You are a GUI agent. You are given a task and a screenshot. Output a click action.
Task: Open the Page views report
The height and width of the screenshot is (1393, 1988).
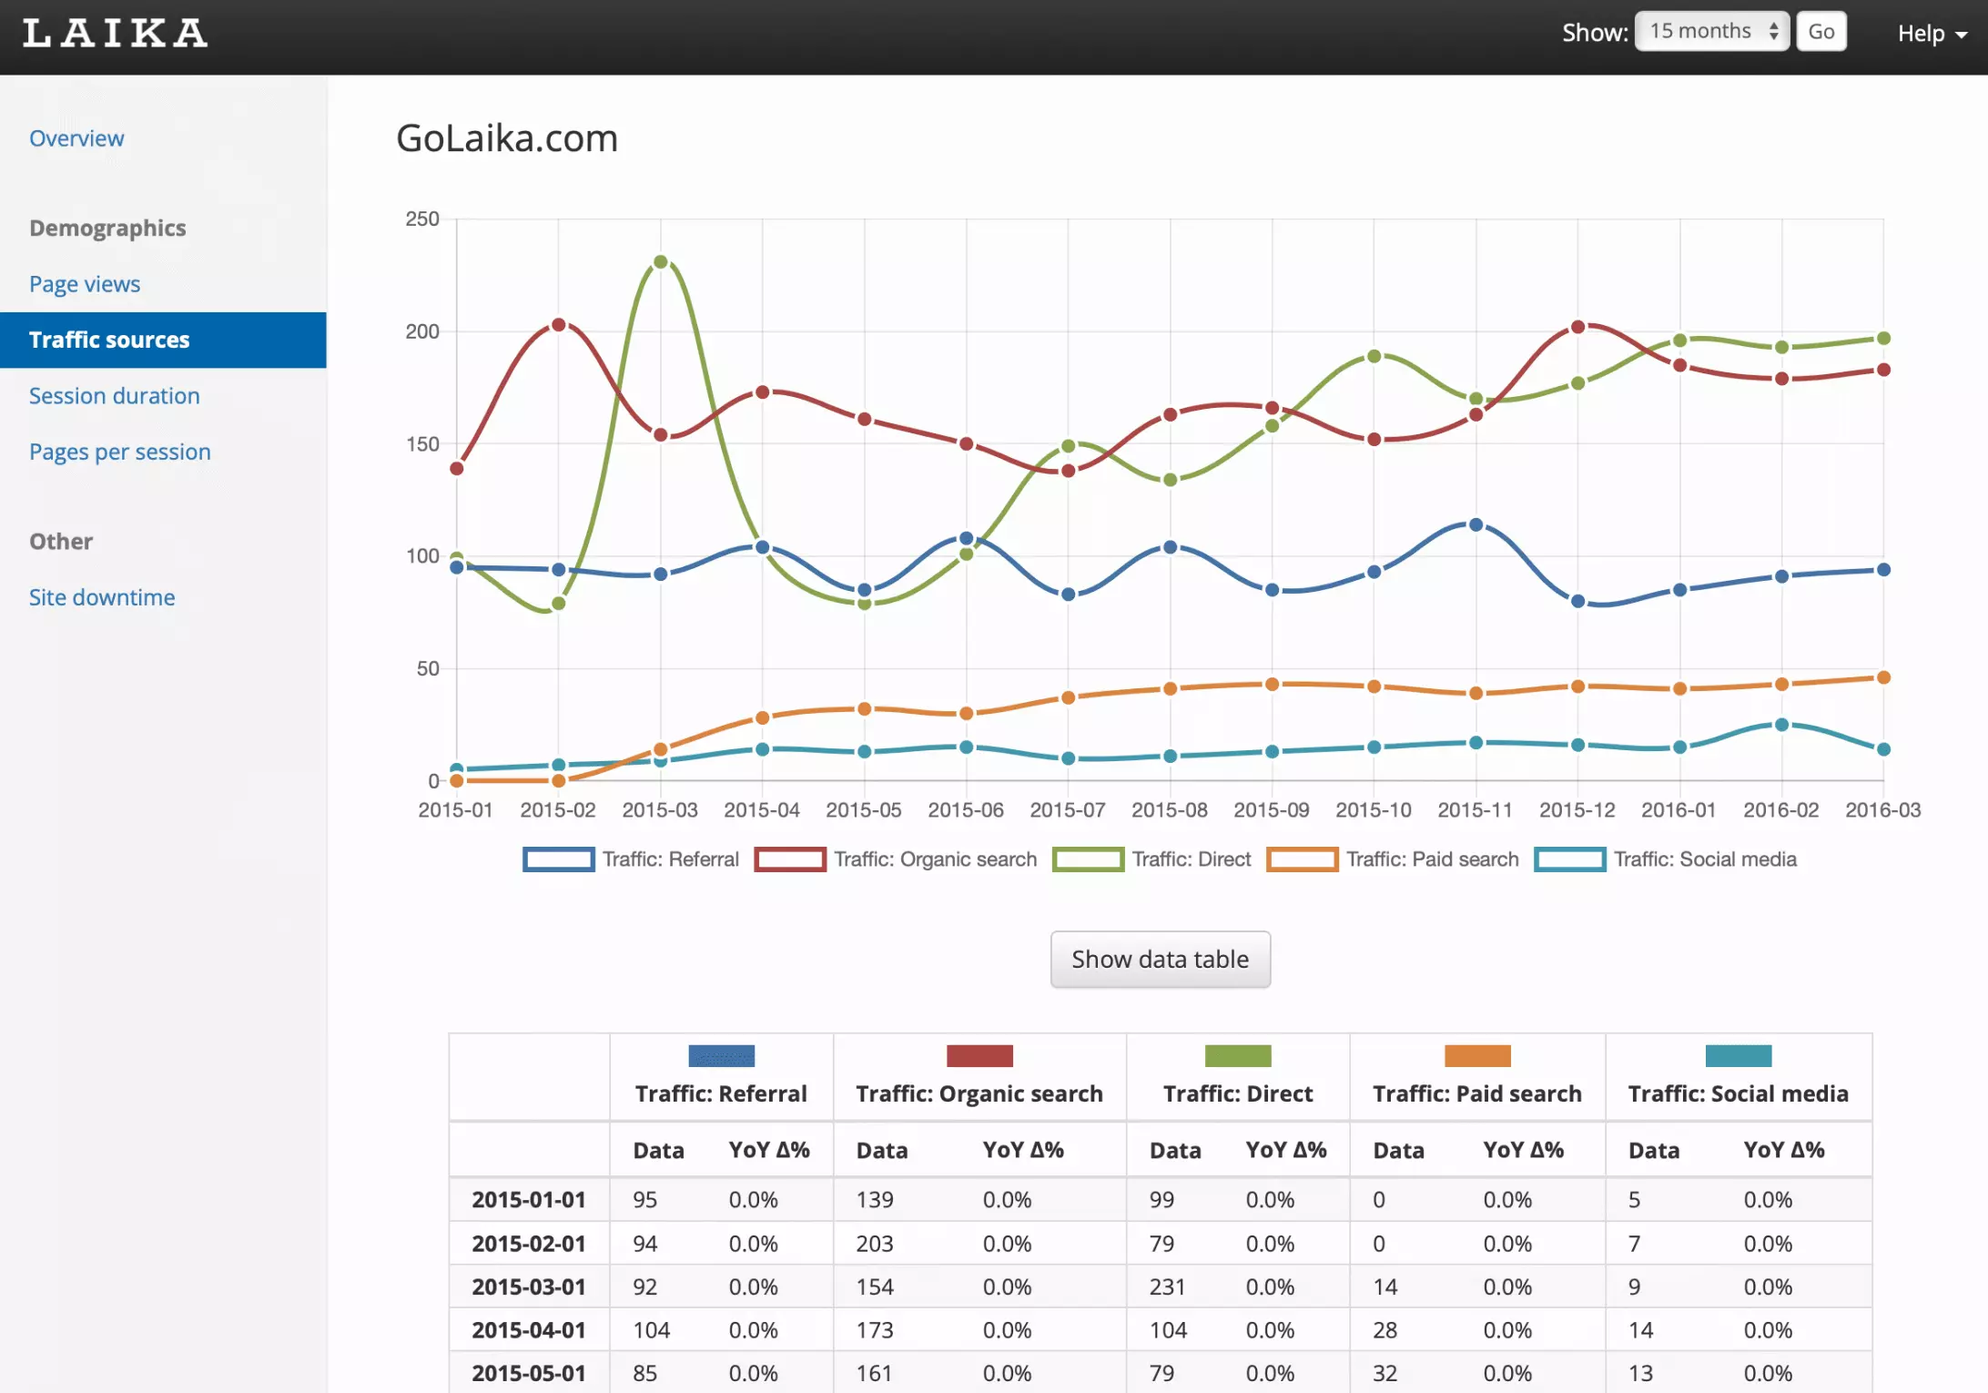point(85,284)
